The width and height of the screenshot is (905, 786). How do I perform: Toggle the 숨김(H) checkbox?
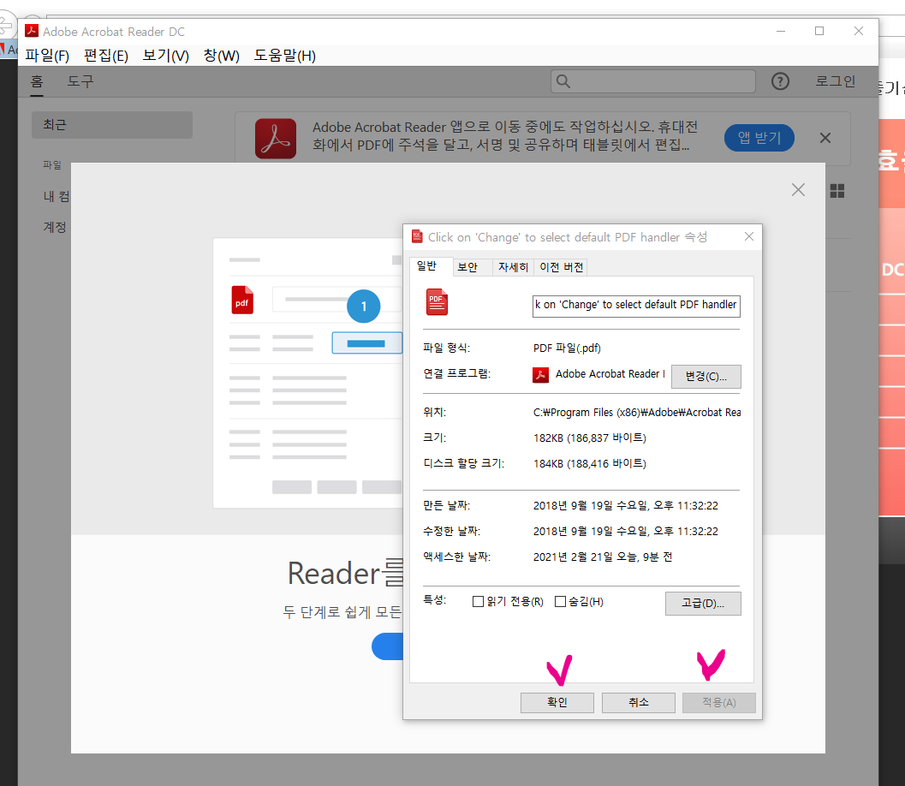560,602
